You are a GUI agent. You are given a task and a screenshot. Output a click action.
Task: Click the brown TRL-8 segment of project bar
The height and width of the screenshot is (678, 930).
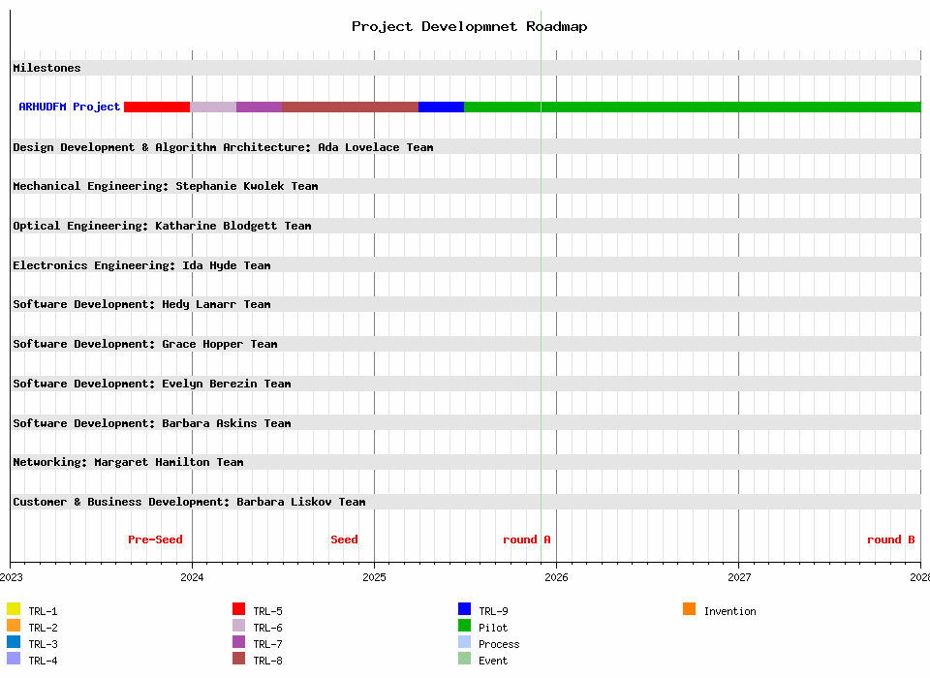point(350,107)
